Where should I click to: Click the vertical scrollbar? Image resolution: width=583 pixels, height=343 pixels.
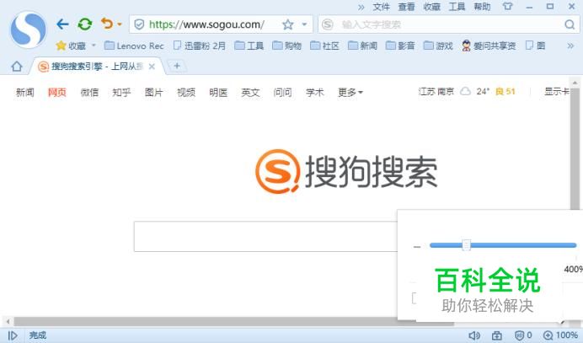[575, 149]
